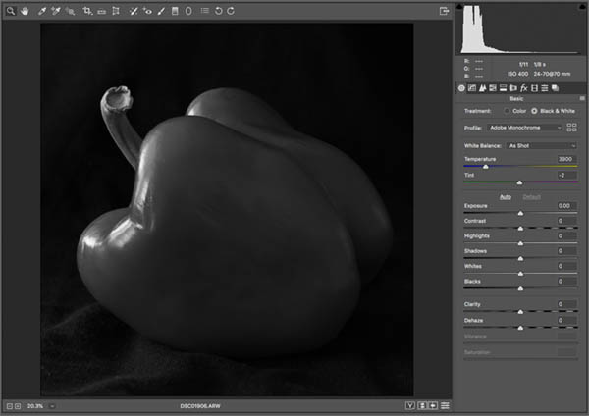Screen dimensions: 589x416
Task: Click the Auto tone link
Action: (x=506, y=197)
